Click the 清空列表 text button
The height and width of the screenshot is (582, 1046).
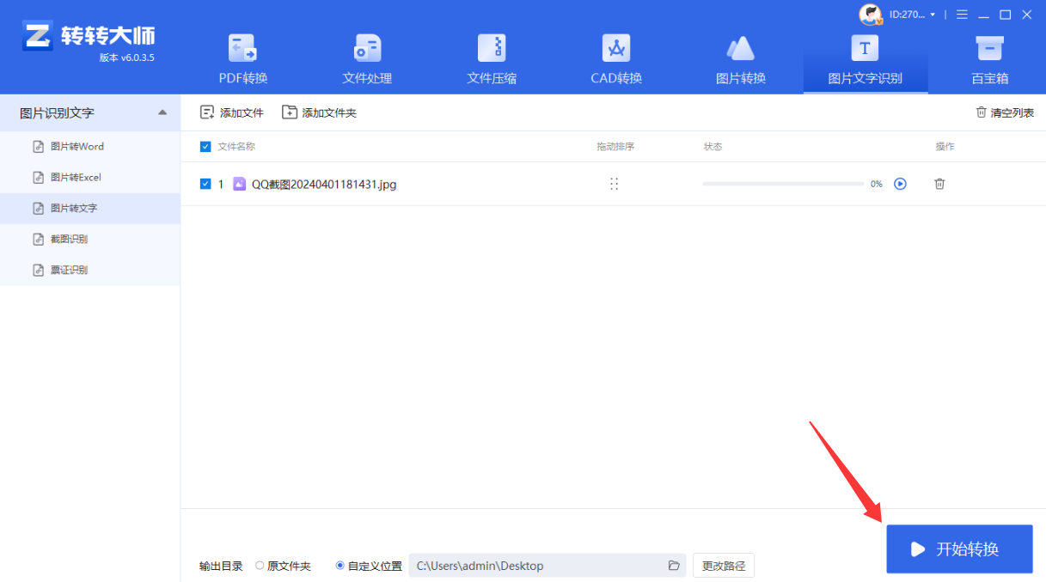click(x=1012, y=112)
